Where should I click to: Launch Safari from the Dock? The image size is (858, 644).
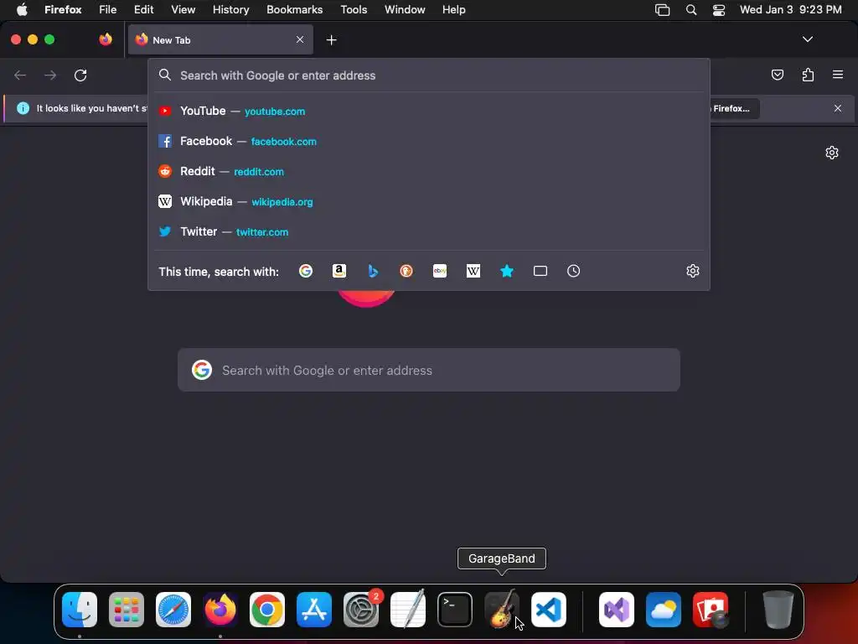coord(173,610)
